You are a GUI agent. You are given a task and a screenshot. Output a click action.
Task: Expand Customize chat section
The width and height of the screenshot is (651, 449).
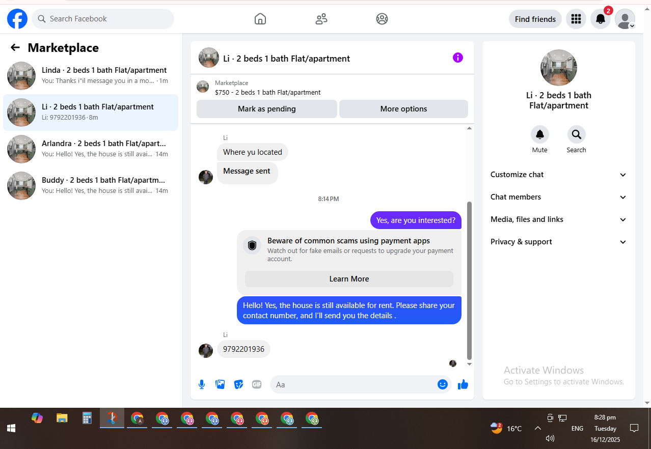(559, 175)
